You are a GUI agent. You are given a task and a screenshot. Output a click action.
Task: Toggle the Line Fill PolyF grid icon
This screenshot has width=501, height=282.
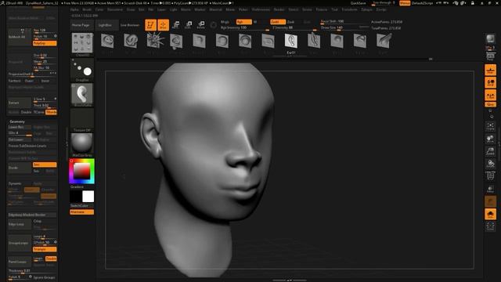point(490,176)
